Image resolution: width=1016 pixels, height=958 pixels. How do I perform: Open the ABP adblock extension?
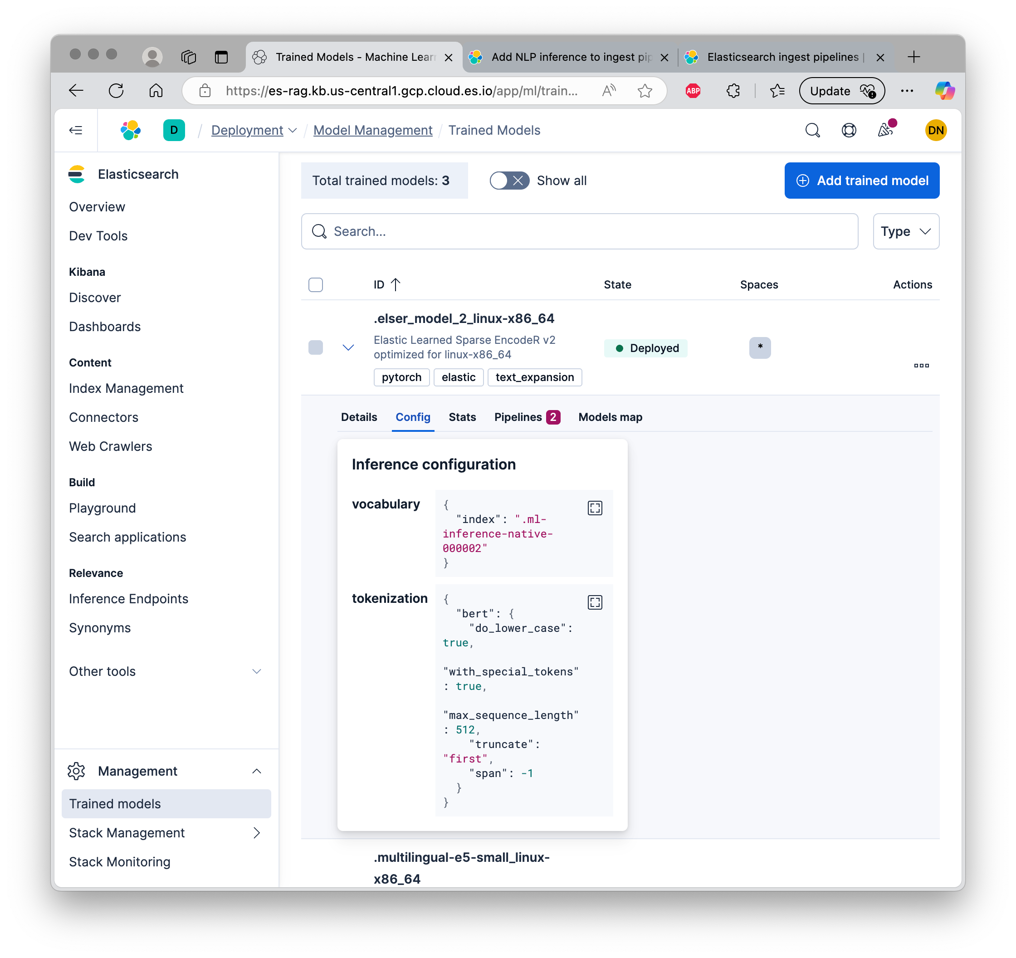693,91
